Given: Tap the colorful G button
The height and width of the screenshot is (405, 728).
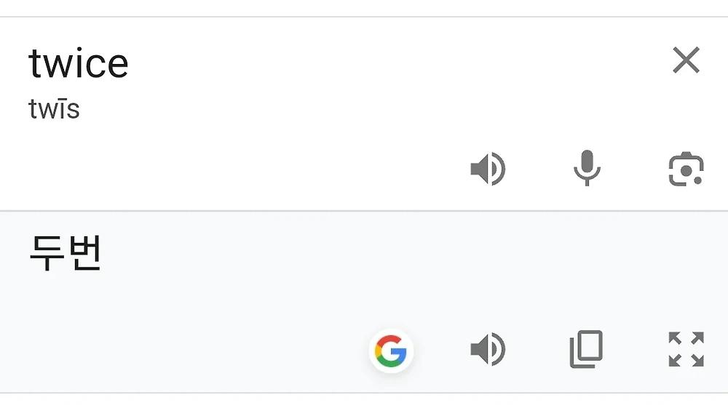Looking at the screenshot, I should click(391, 350).
